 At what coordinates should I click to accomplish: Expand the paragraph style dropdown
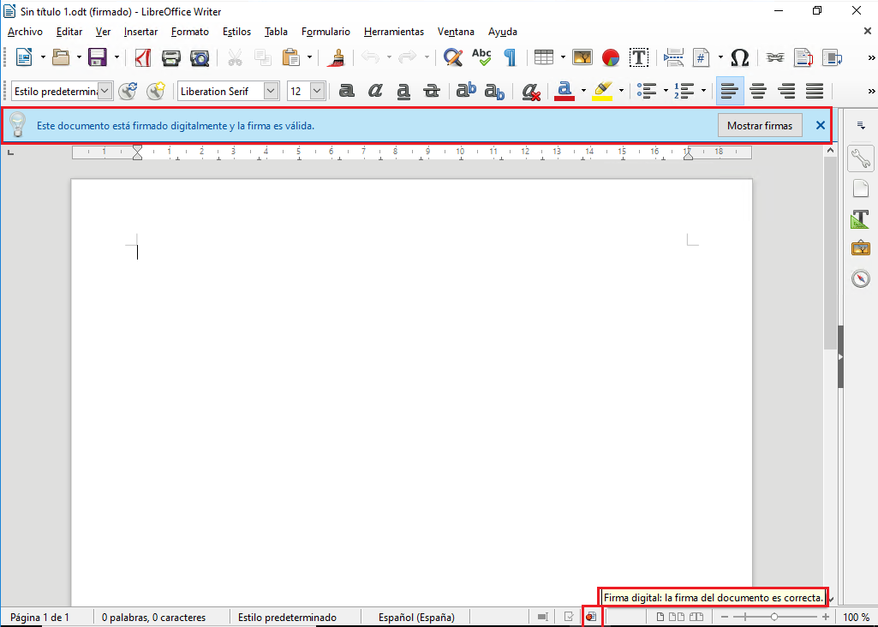[x=105, y=91]
